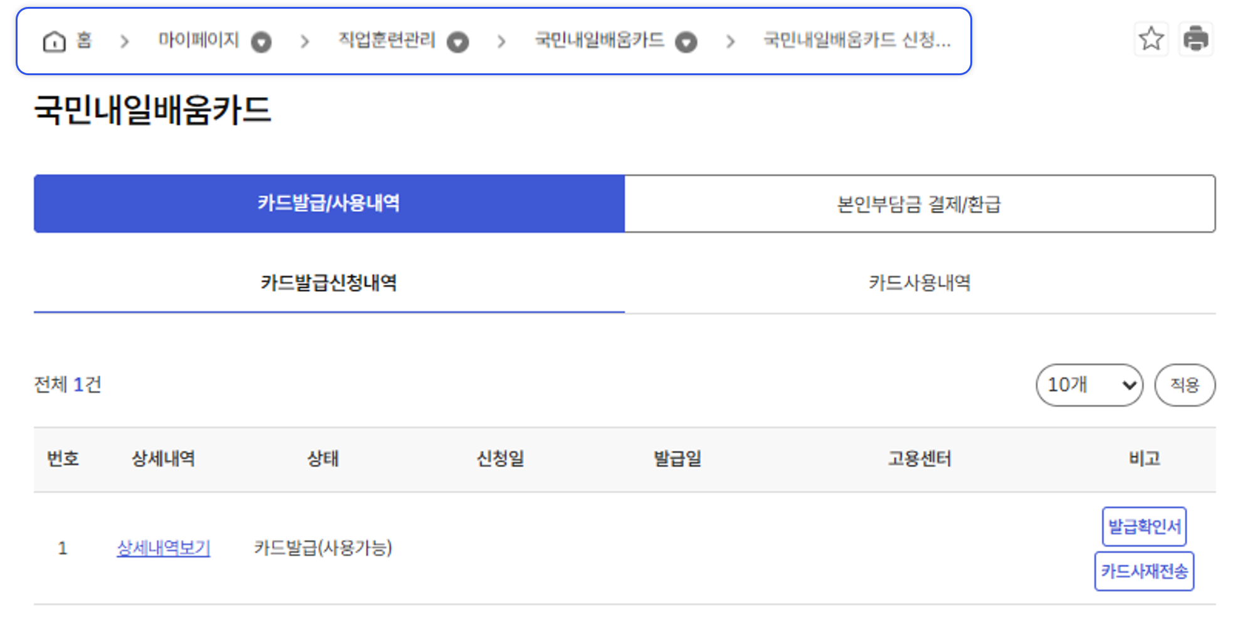The height and width of the screenshot is (622, 1253).
Task: Click 직업훈련관리 breadcrumb label
Action: (x=387, y=41)
